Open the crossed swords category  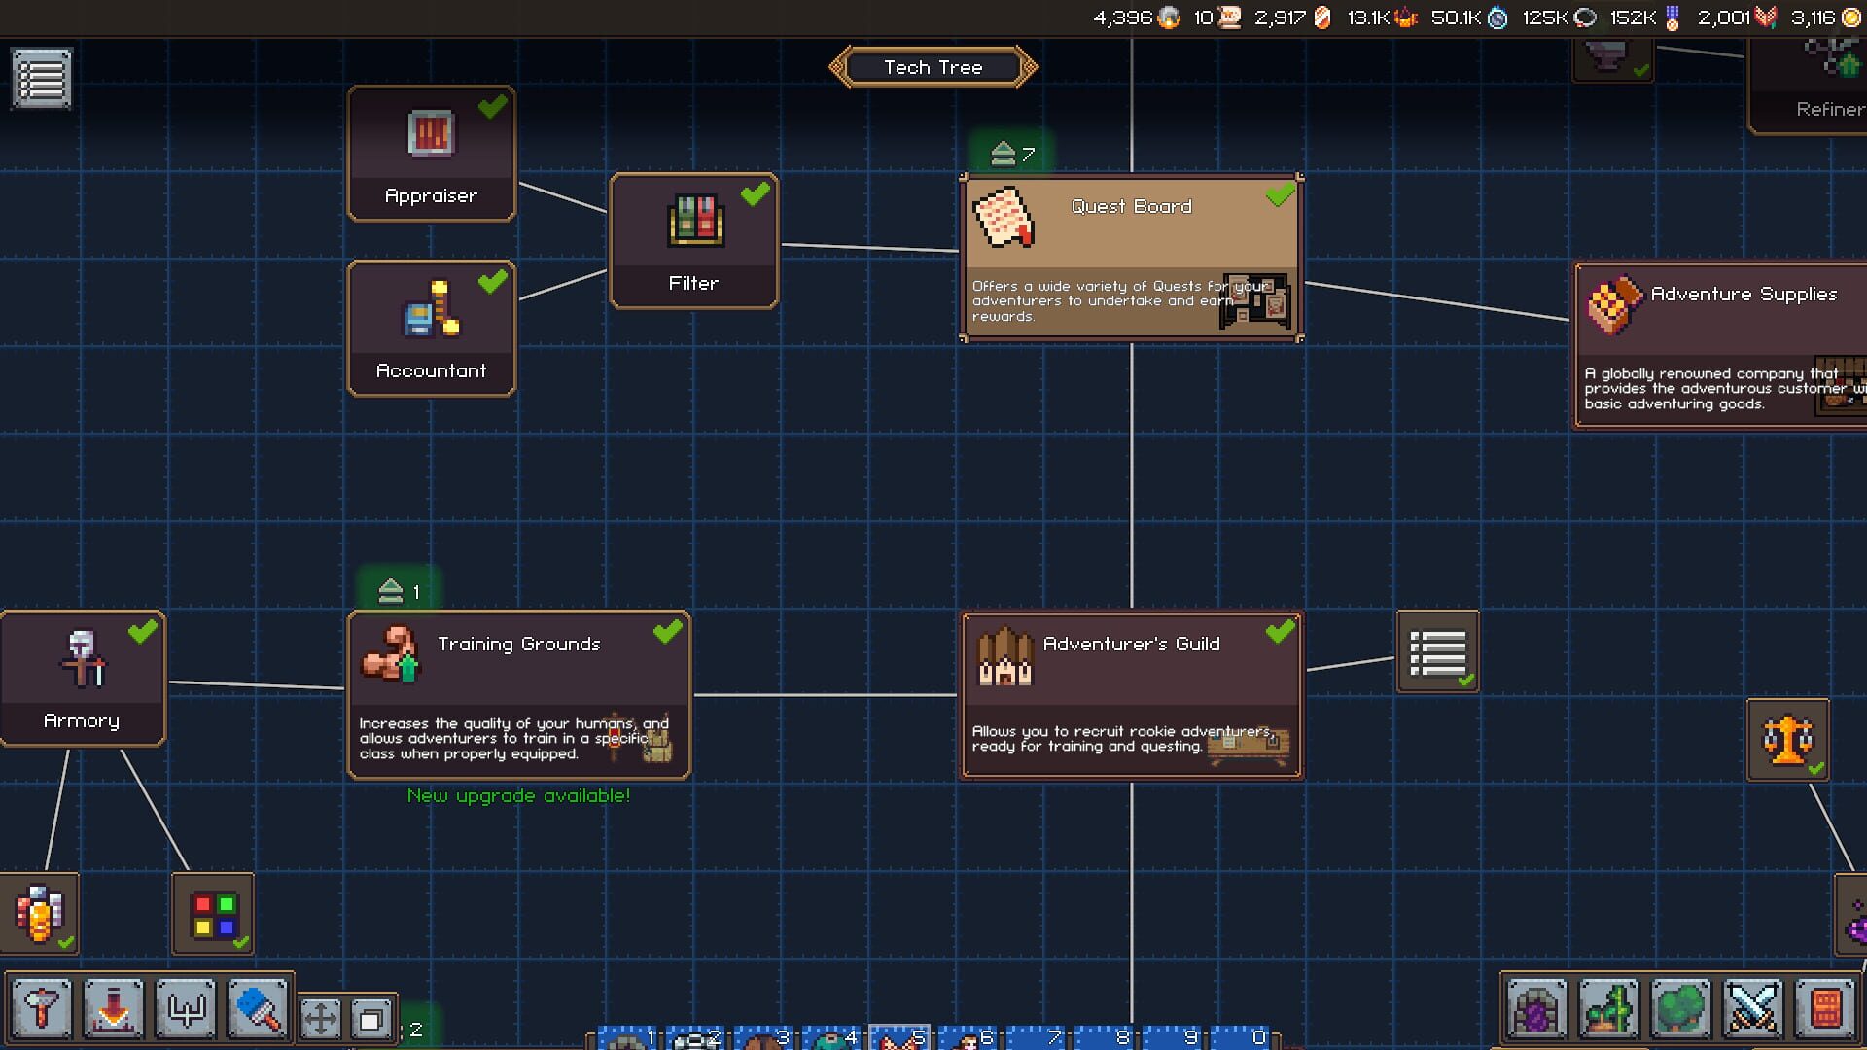1753,1008
